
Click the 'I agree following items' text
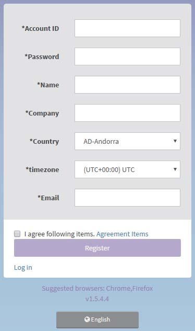pos(59,234)
